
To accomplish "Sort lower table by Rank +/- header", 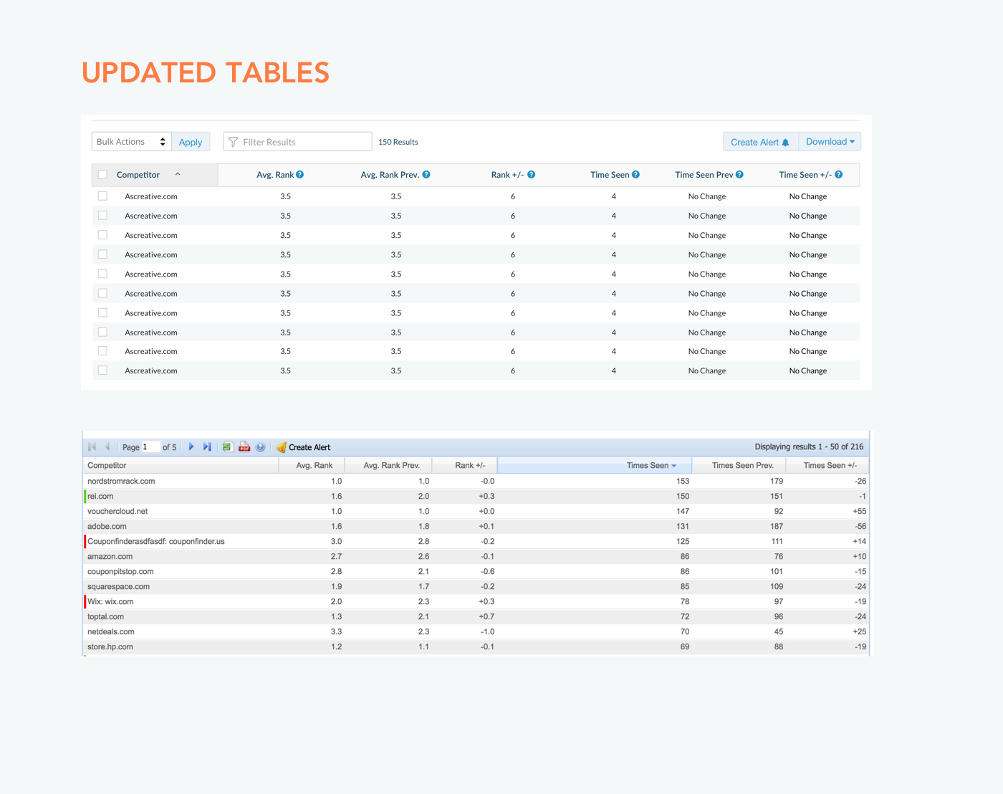I will pos(465,465).
